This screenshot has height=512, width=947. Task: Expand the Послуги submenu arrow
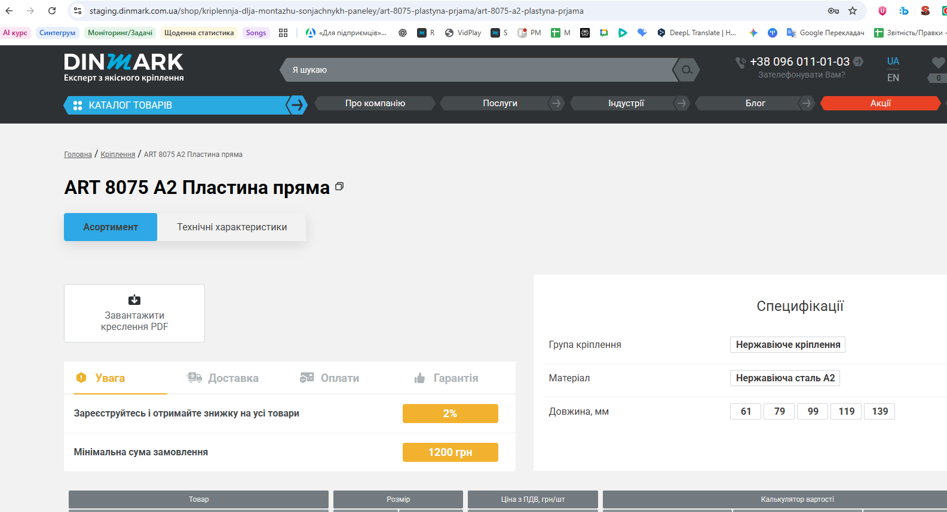click(556, 103)
